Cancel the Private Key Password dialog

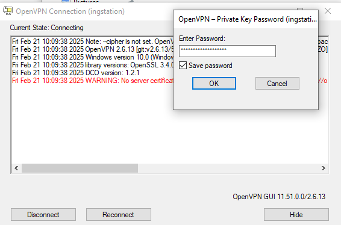(277, 84)
